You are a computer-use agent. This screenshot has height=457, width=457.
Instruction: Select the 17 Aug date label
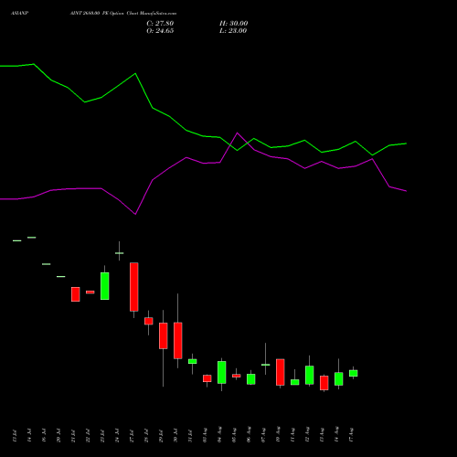point(351,435)
